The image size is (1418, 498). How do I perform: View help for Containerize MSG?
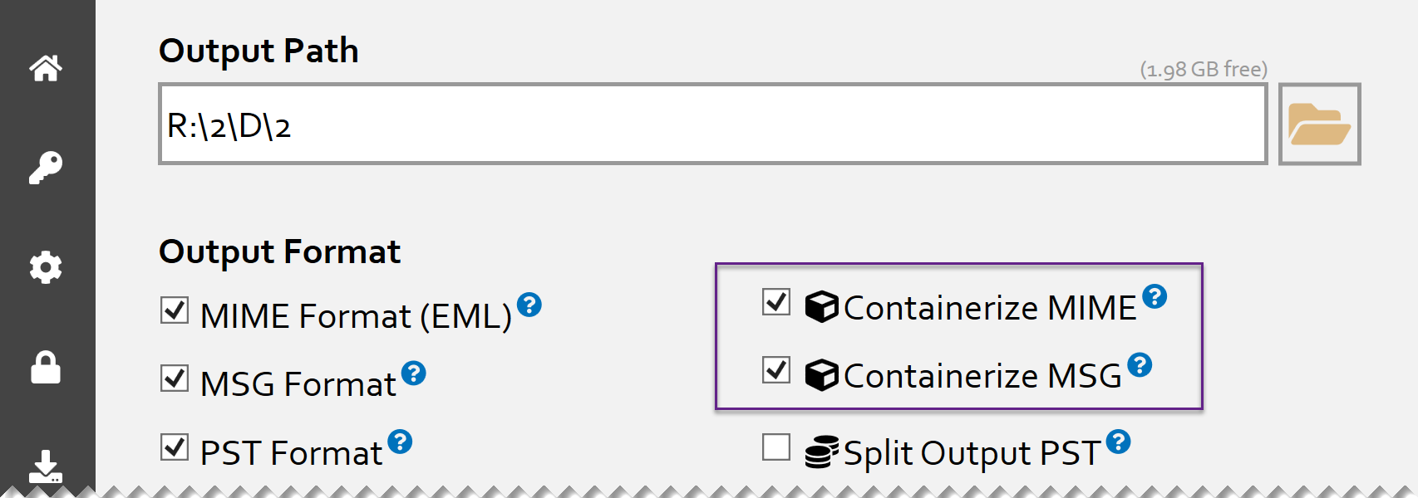click(1140, 364)
